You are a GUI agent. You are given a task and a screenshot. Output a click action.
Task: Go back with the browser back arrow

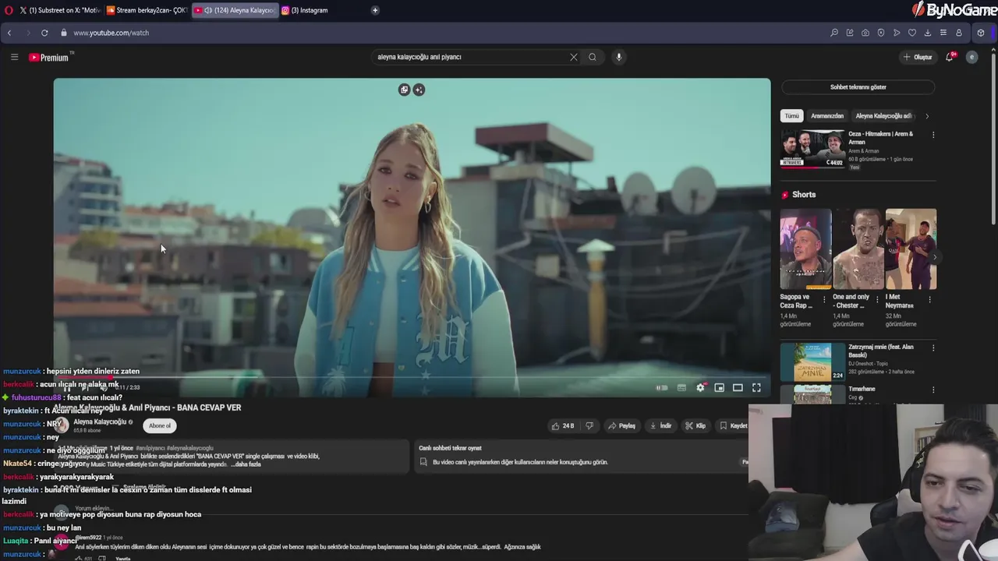(9, 33)
